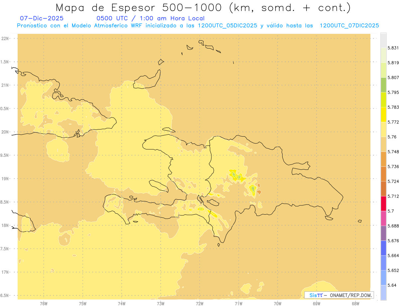
Task: Click the '0500 UTC / 1:00 am Hora Local' text
Action: (x=150, y=18)
